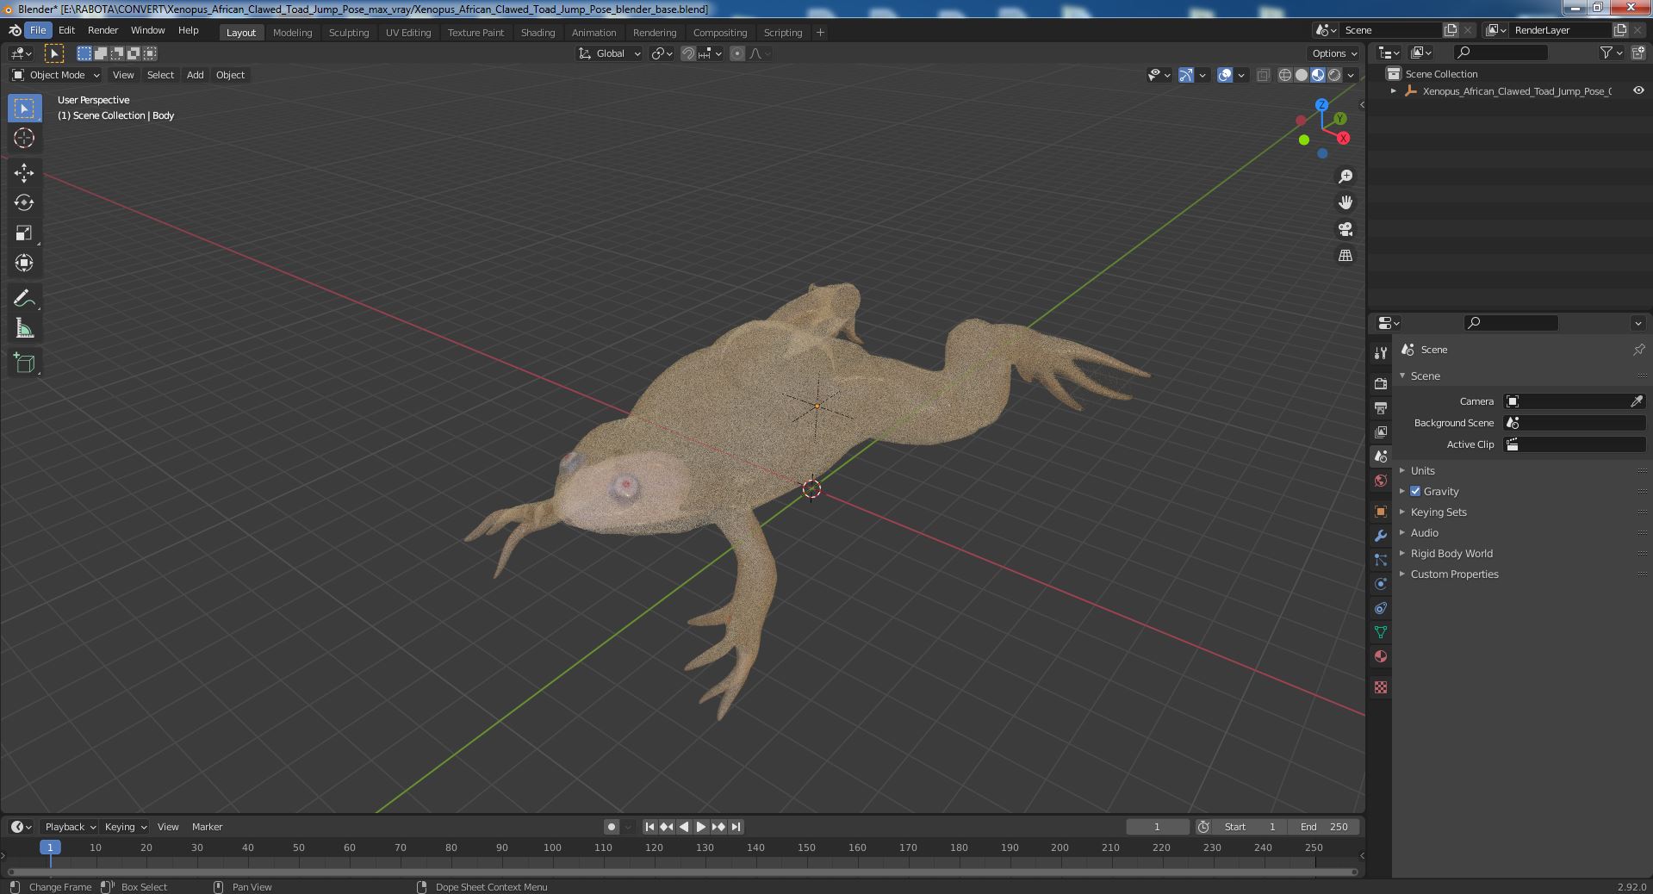Screen dimensions: 1653x894
Task: Open the Object Mode dropdown
Action: (56, 75)
